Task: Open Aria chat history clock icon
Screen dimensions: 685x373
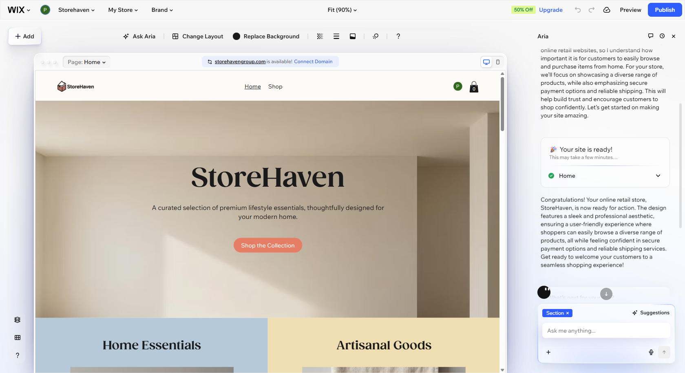Action: (x=662, y=36)
